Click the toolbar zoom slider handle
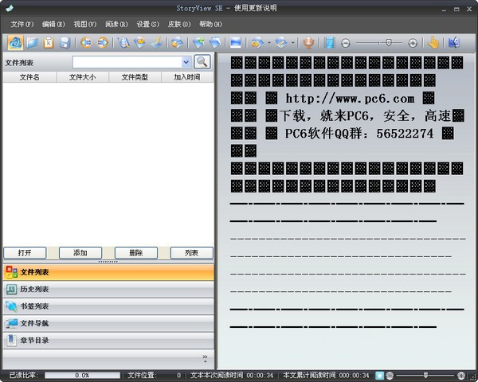Viewport: 478px width, 382px height. [388, 43]
